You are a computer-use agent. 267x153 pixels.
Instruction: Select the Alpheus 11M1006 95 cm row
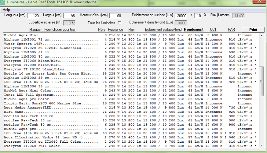tap(130, 86)
